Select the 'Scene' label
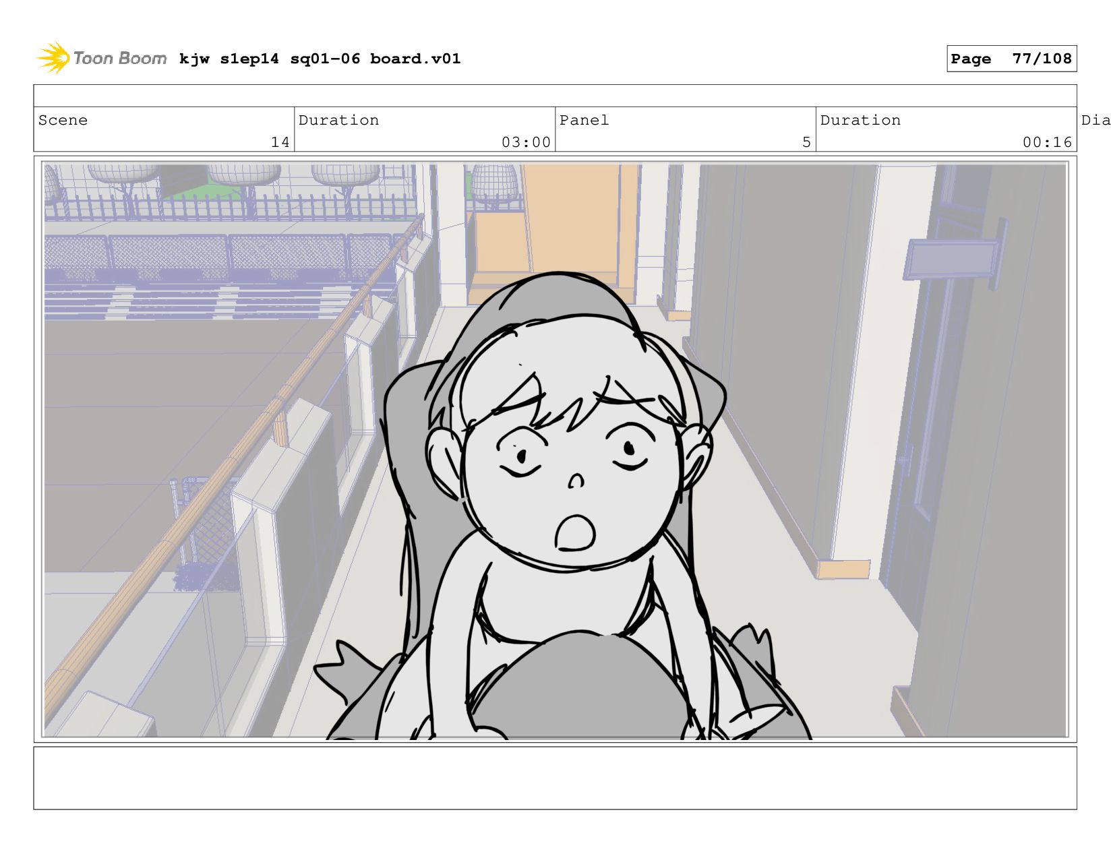Image resolution: width=1111 pixels, height=860 pixels. pyautogui.click(x=63, y=120)
